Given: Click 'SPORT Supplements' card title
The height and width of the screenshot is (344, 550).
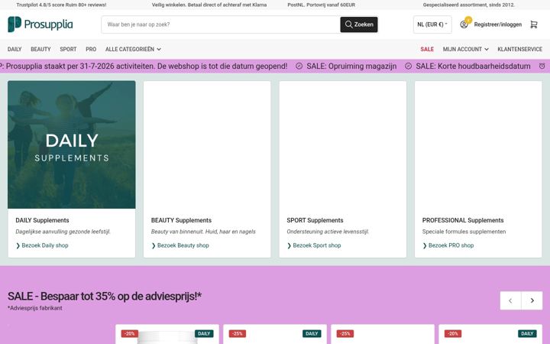Looking at the screenshot, I should pyautogui.click(x=315, y=220).
